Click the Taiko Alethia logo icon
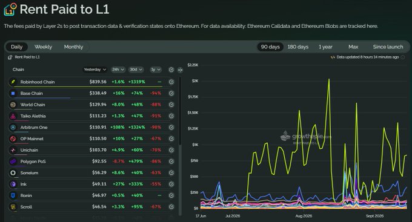Image resolution: width=412 pixels, height=222 pixels. [13, 116]
